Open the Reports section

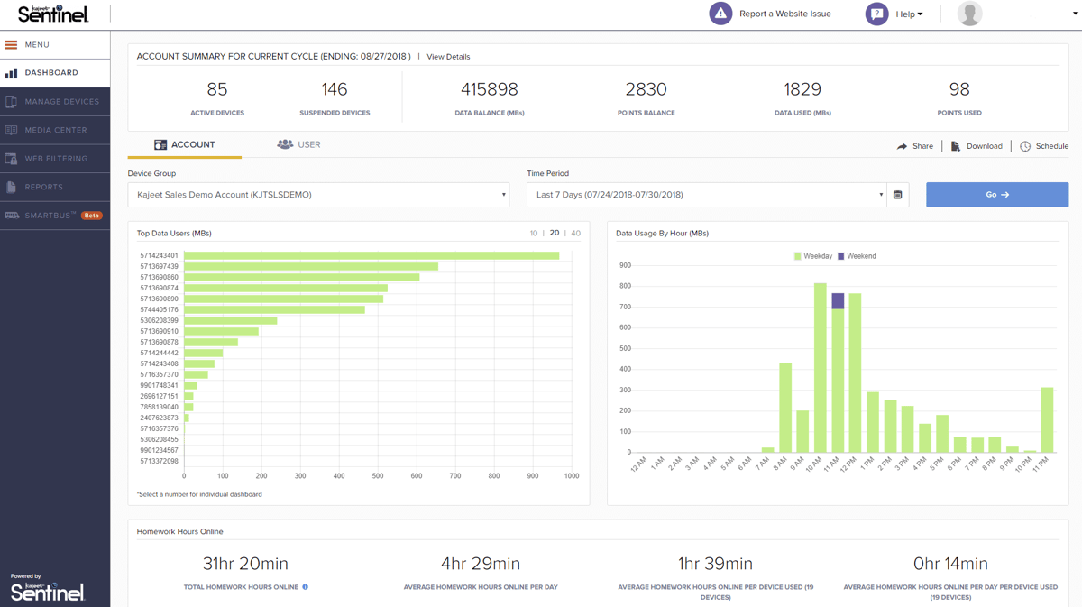[x=54, y=187]
